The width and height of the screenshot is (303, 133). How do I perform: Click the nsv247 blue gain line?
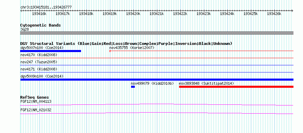click(x=157, y=65)
